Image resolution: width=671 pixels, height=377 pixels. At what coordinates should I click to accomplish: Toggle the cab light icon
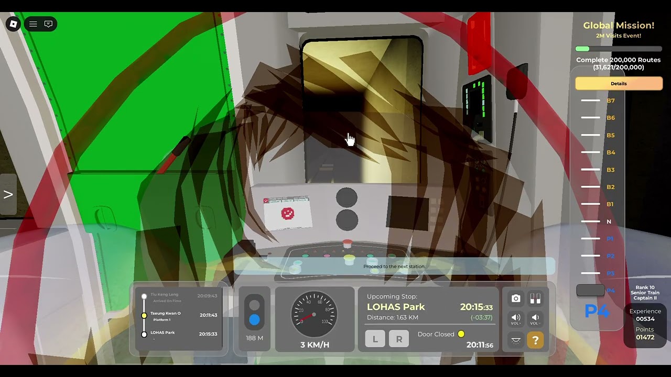(x=516, y=340)
